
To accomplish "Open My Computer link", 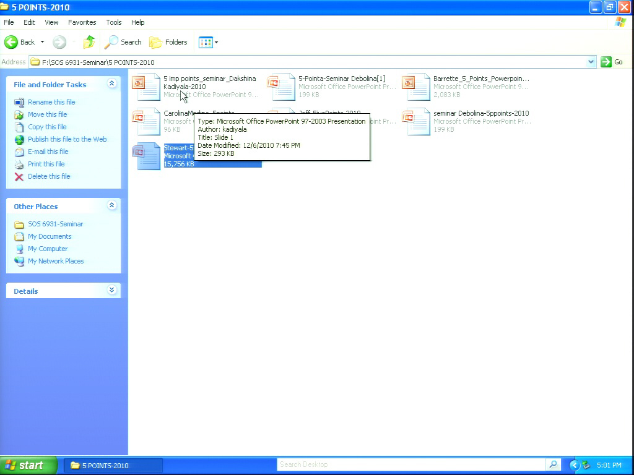I will 48,249.
